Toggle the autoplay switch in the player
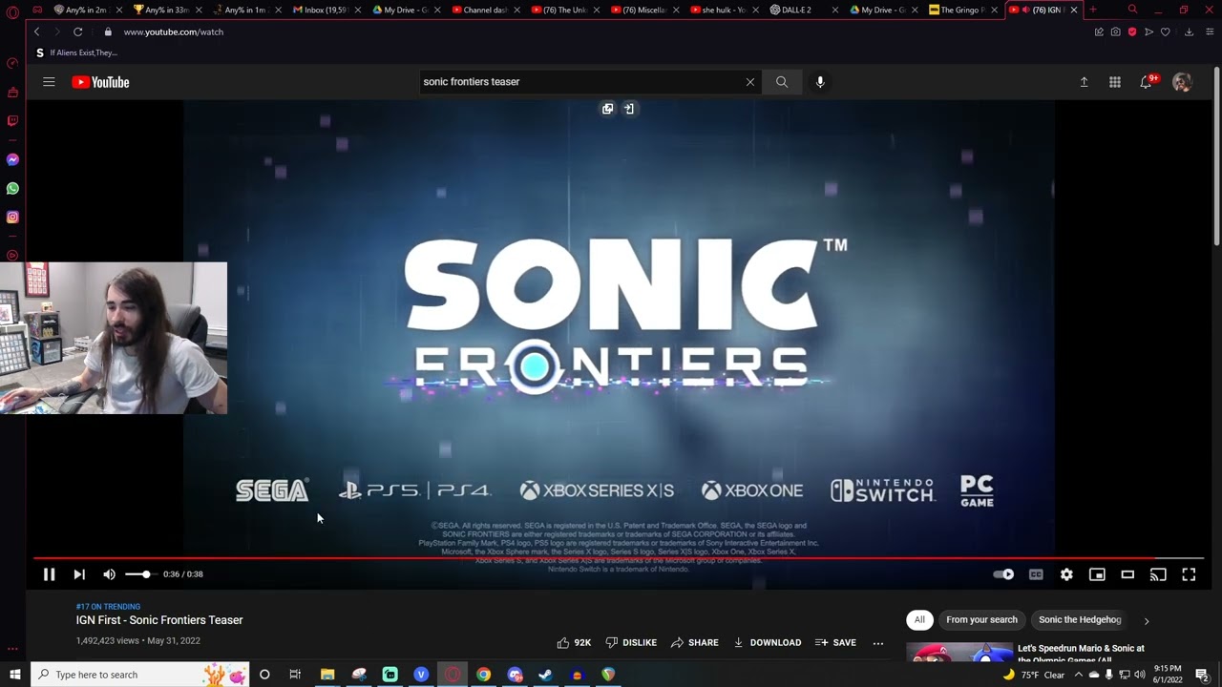 coord(1003,574)
